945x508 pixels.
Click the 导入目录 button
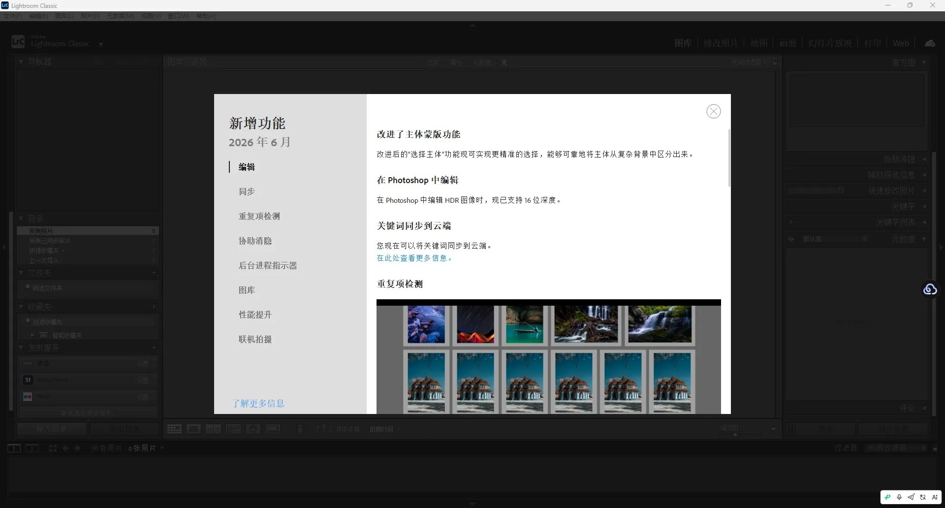point(51,429)
